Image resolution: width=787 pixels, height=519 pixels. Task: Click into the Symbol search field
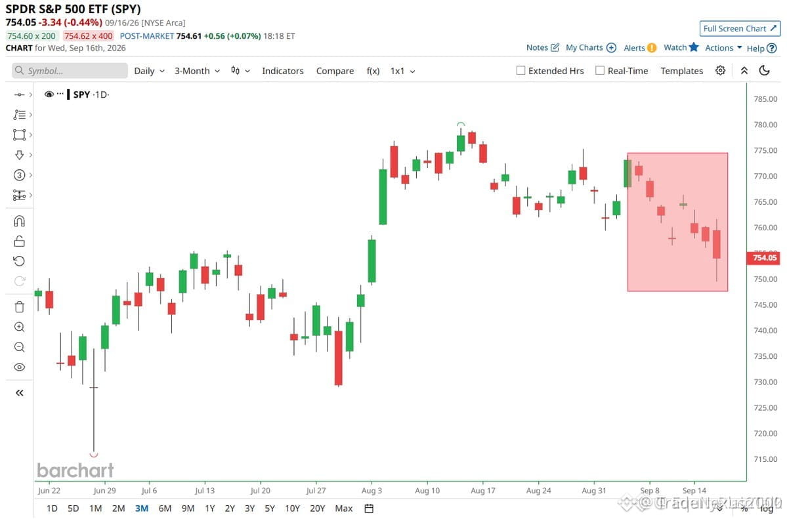(70, 71)
